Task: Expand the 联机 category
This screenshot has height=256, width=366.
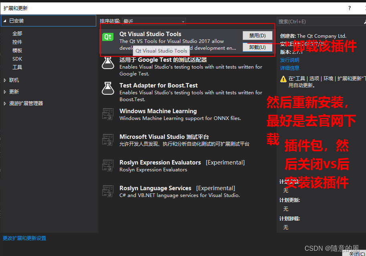Action: pos(5,80)
